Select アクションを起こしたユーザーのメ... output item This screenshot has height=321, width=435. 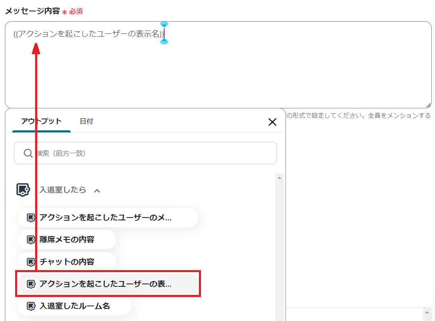(108, 218)
